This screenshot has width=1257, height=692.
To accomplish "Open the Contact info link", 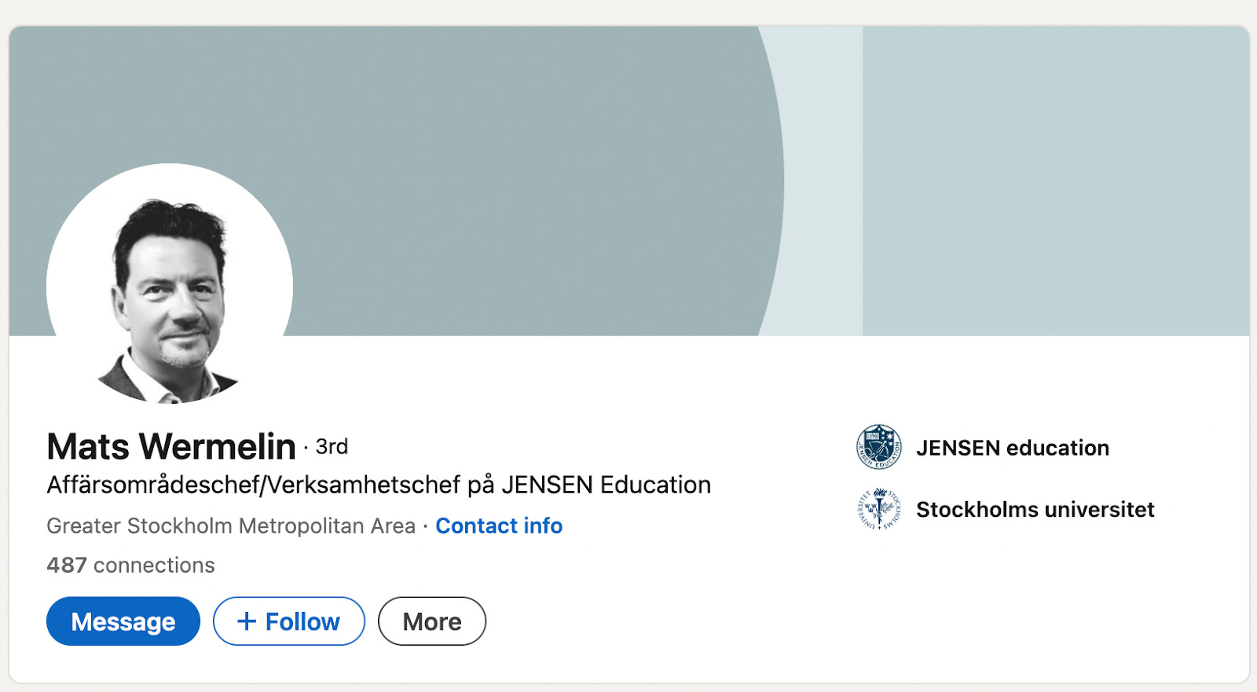I will (499, 525).
